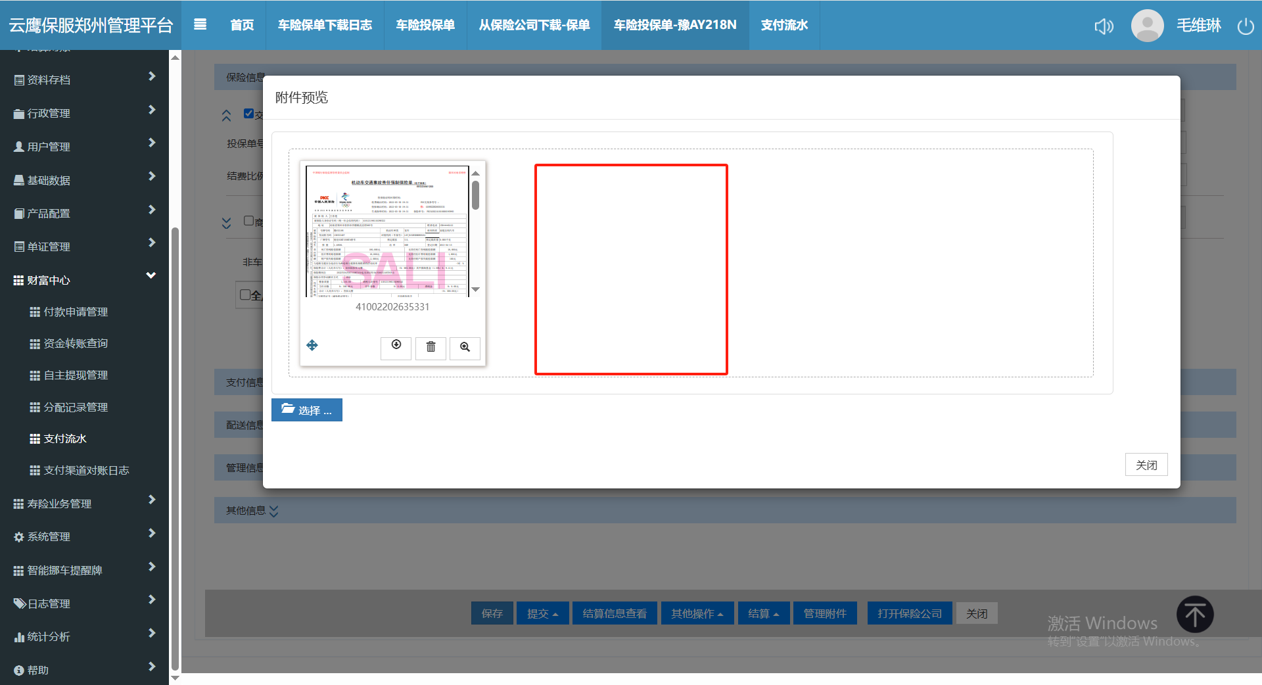The height and width of the screenshot is (685, 1262).
Task: Open the insurance policy document thumbnail
Action: pos(387,231)
